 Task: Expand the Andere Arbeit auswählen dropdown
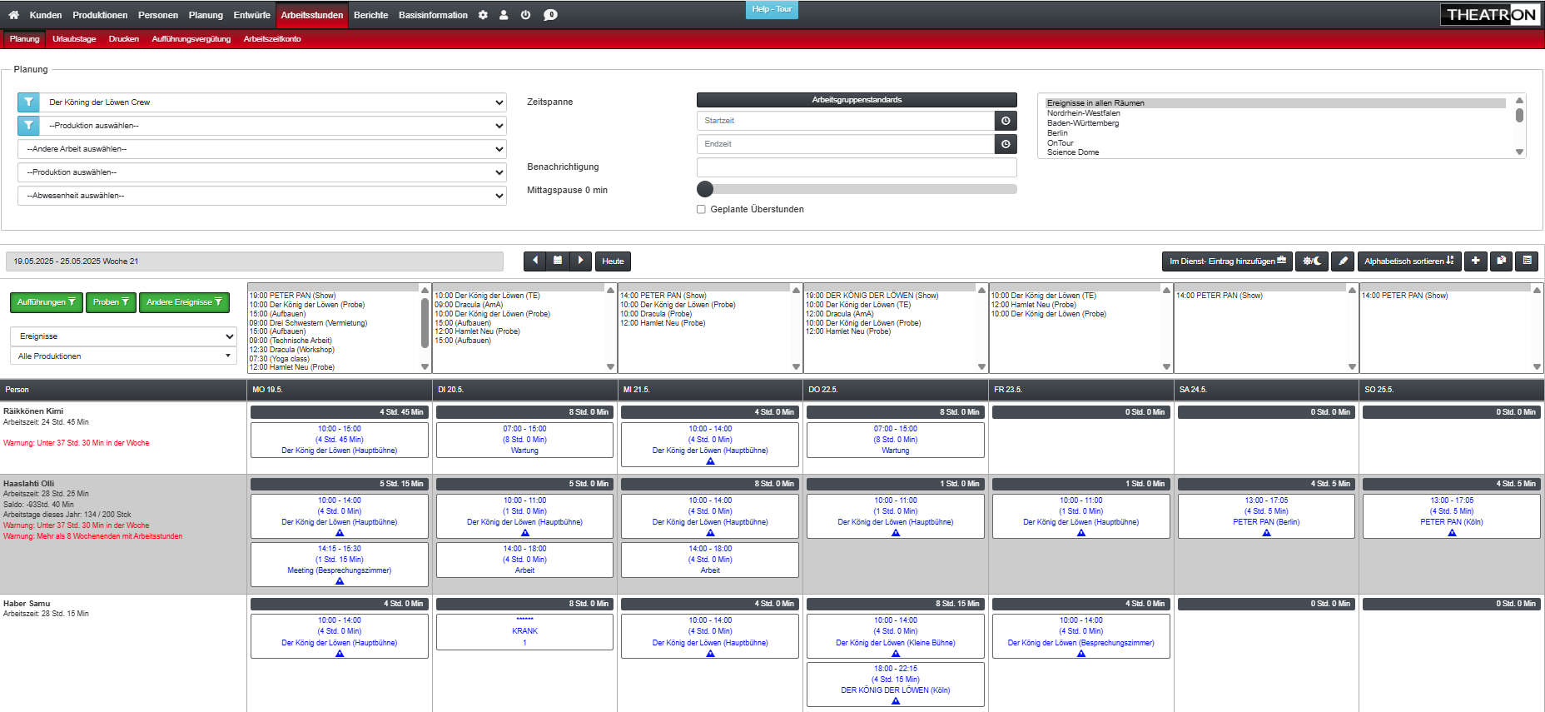click(261, 149)
